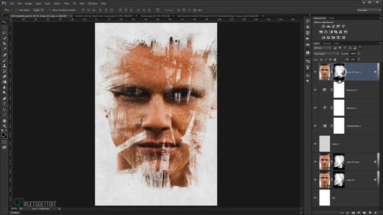Enable the Show Transform Controls checkbox
This screenshot has width=383, height=215.
50,10
